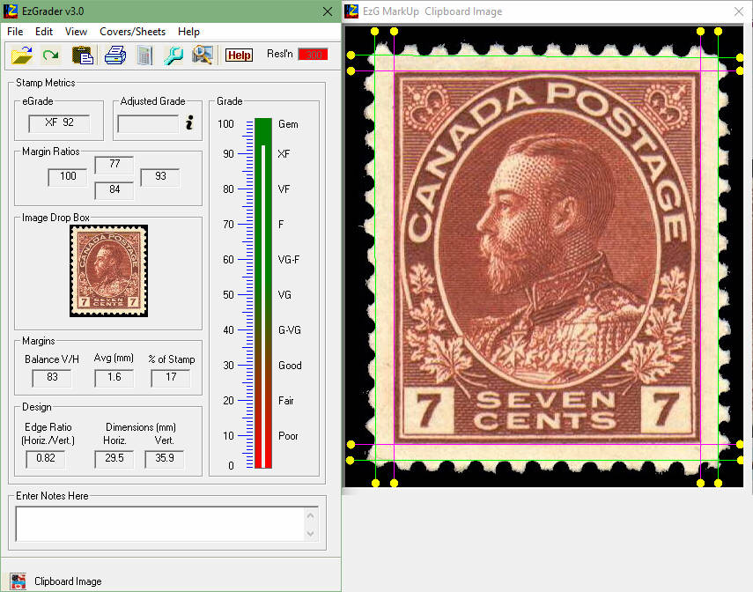Open a stamp image using the folder icon
This screenshot has height=592, width=753.
22,55
